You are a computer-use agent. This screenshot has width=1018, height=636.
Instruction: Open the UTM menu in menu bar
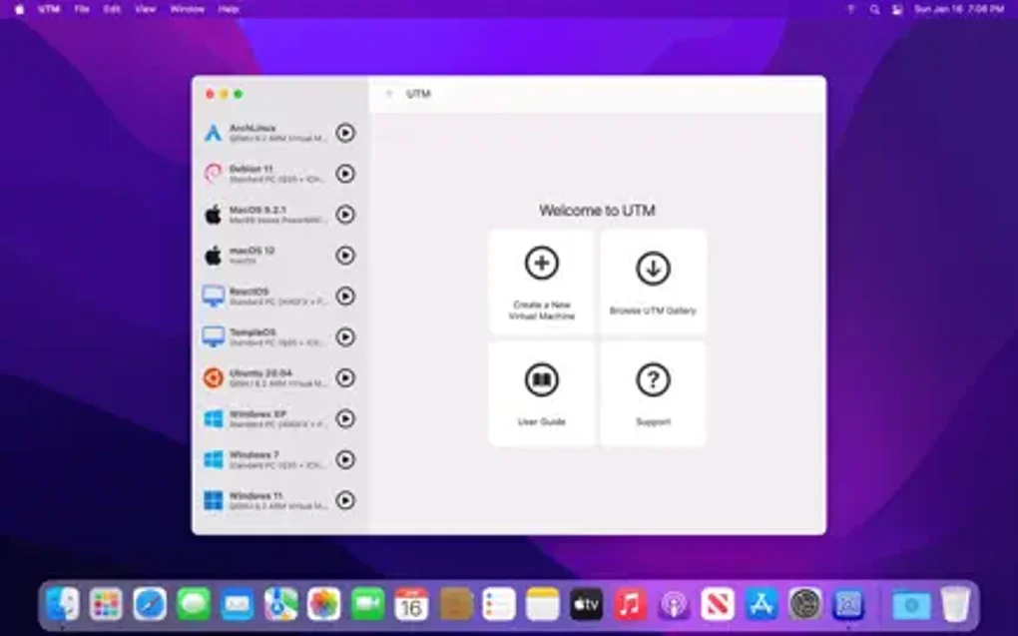(49, 9)
